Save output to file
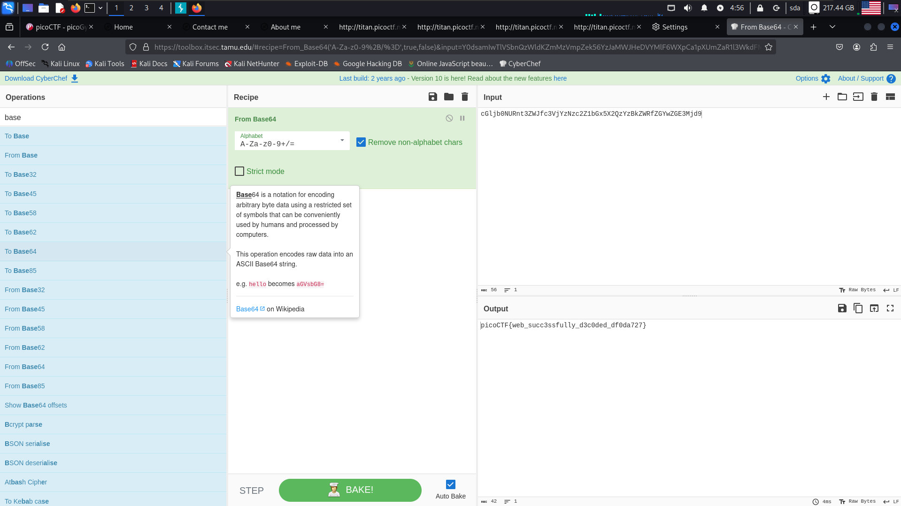This screenshot has height=506, width=901. pos(842,308)
